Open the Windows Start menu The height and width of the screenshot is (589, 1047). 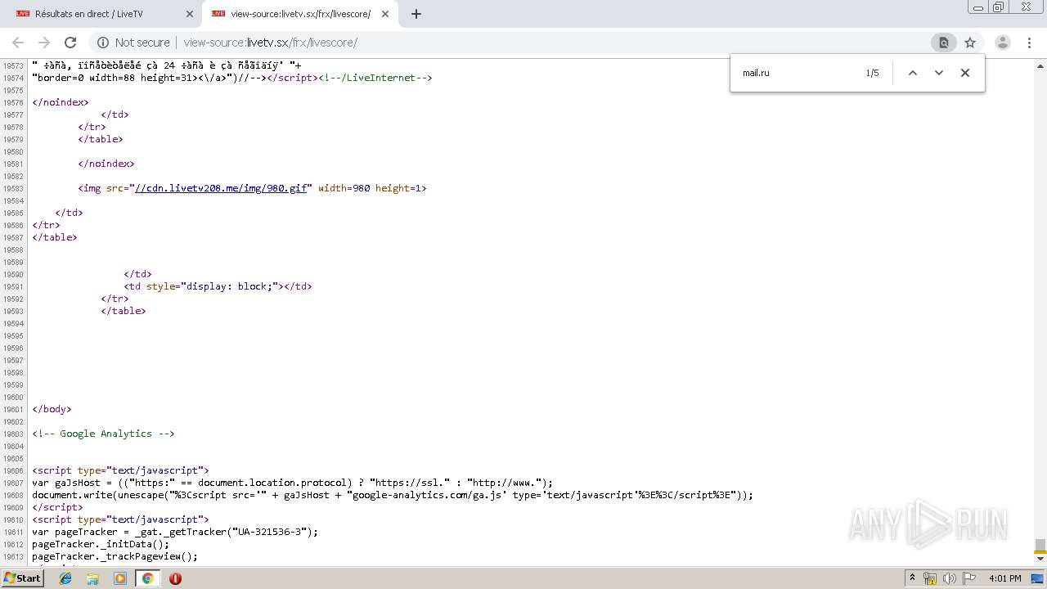pos(22,578)
